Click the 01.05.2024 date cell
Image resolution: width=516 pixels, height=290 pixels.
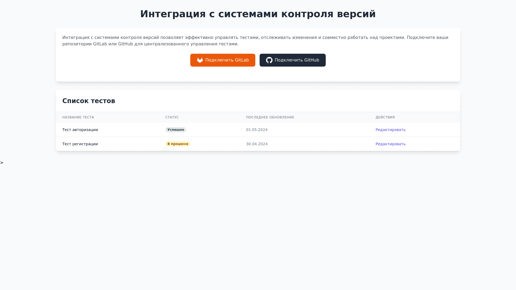point(257,130)
